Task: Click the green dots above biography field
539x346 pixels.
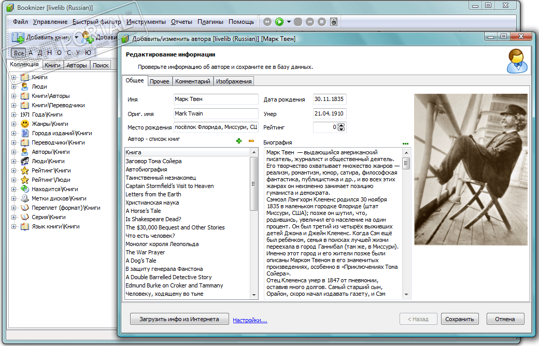Action: (x=405, y=143)
